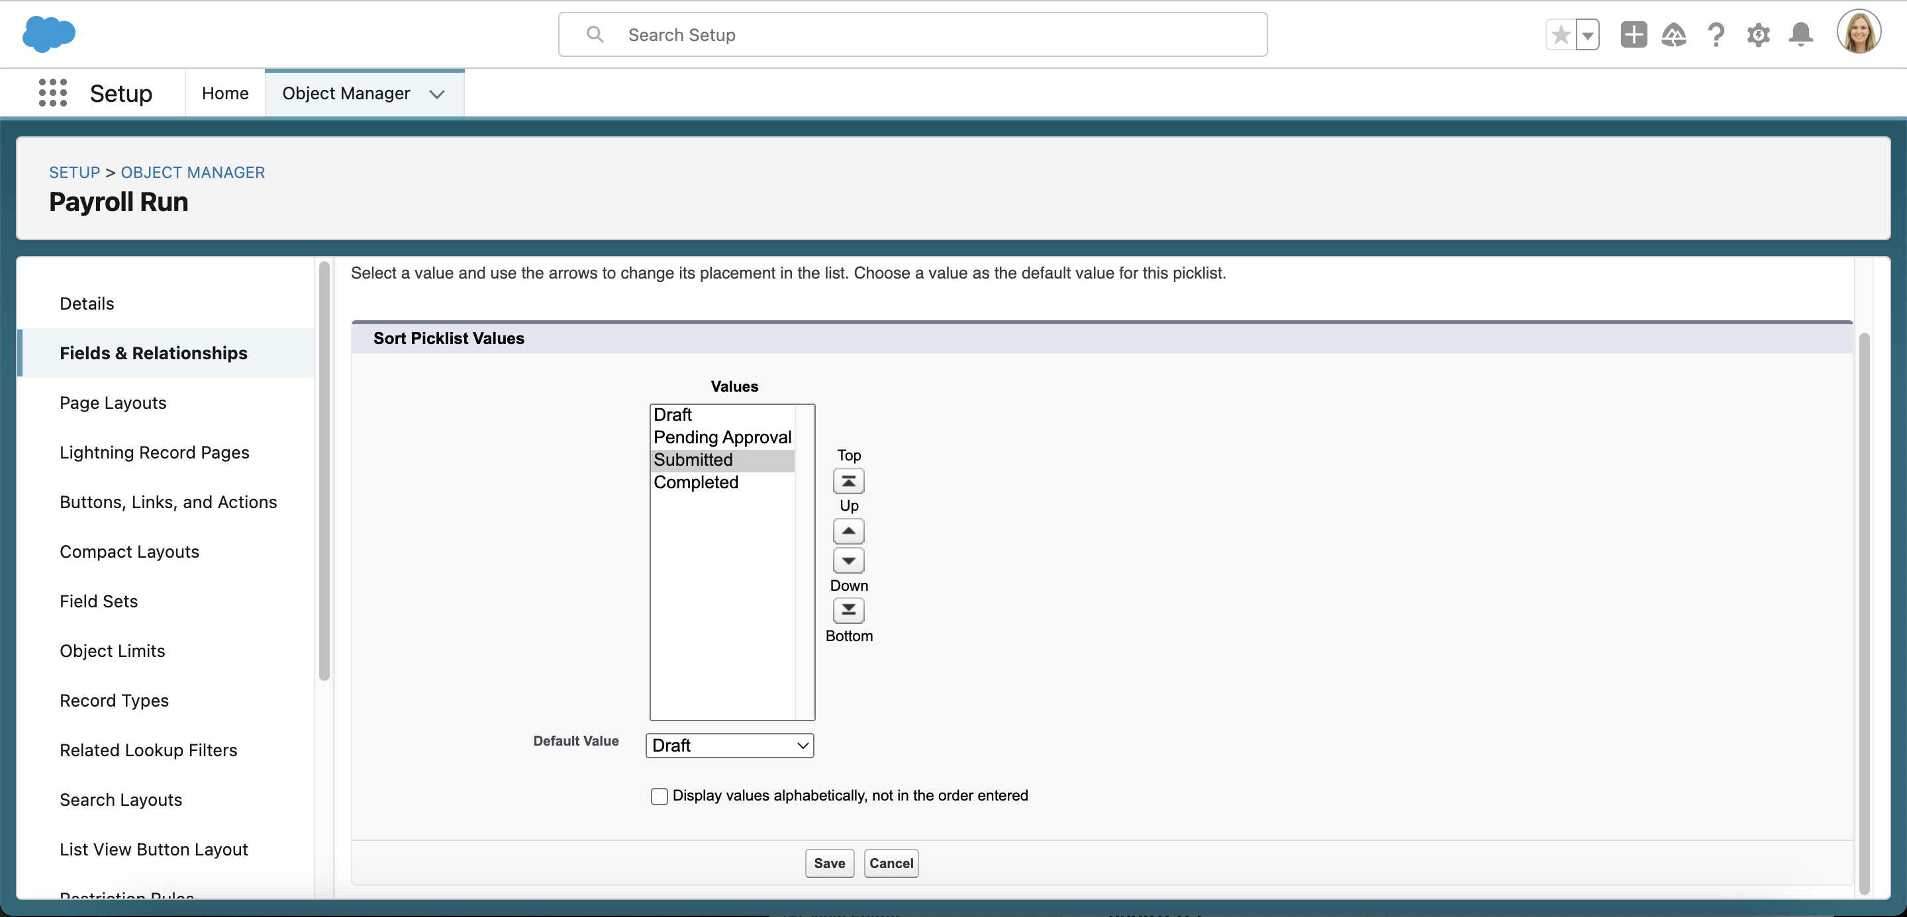Screen dimensions: 1907x917
Task: Open help using the question mark icon
Action: point(1716,34)
